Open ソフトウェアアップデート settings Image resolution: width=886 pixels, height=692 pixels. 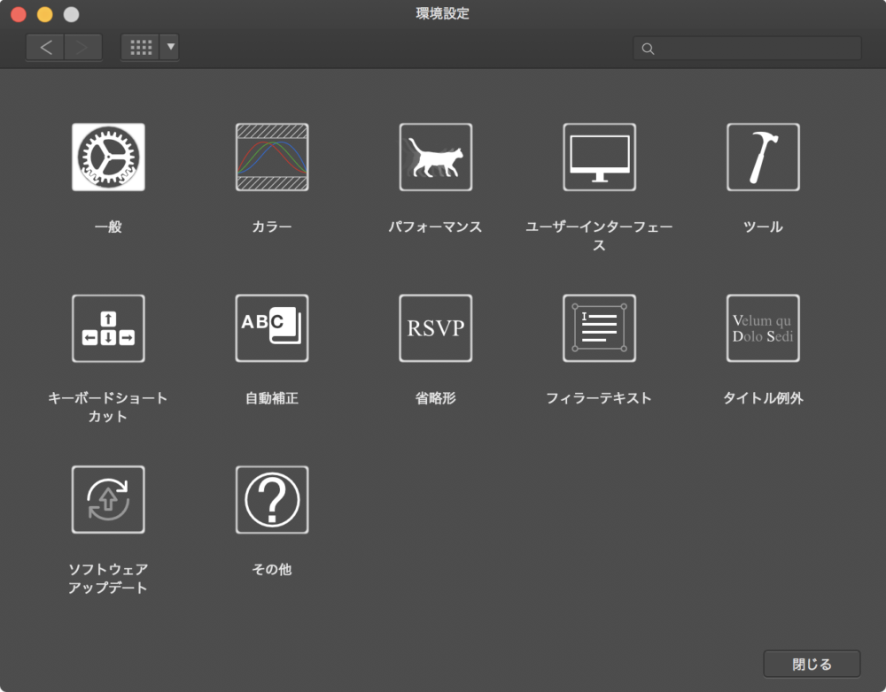click(108, 499)
